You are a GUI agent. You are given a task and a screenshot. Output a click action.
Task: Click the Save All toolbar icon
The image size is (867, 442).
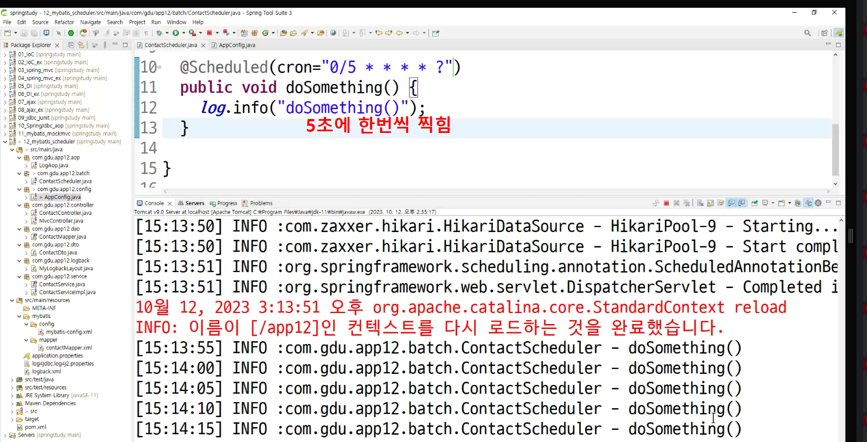(x=34, y=33)
